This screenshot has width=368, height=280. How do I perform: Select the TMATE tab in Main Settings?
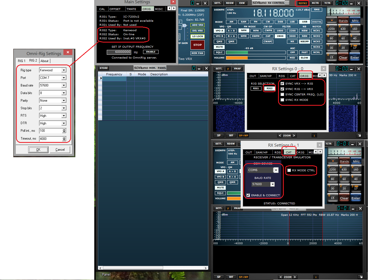tap(131, 9)
